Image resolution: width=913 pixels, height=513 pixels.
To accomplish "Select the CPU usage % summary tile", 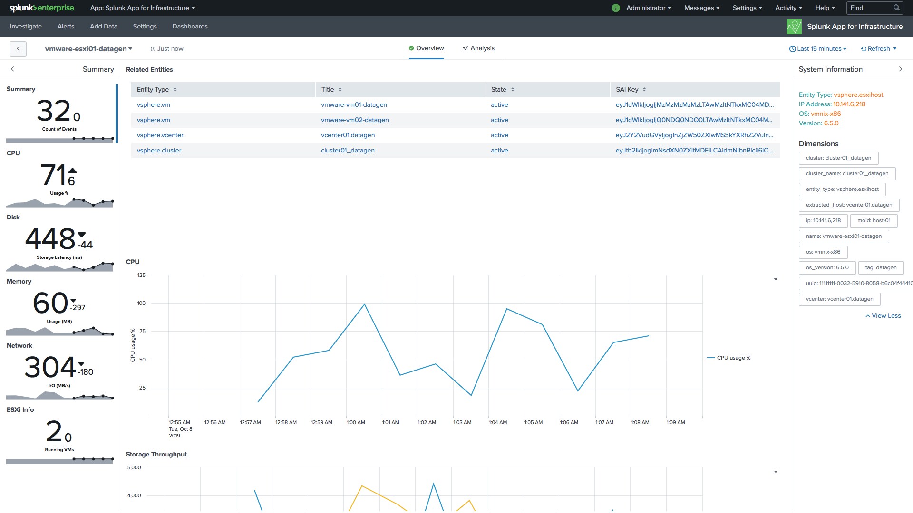I will tap(59, 178).
